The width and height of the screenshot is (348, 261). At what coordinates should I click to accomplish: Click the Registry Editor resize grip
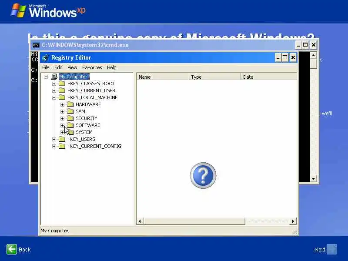tap(295, 232)
